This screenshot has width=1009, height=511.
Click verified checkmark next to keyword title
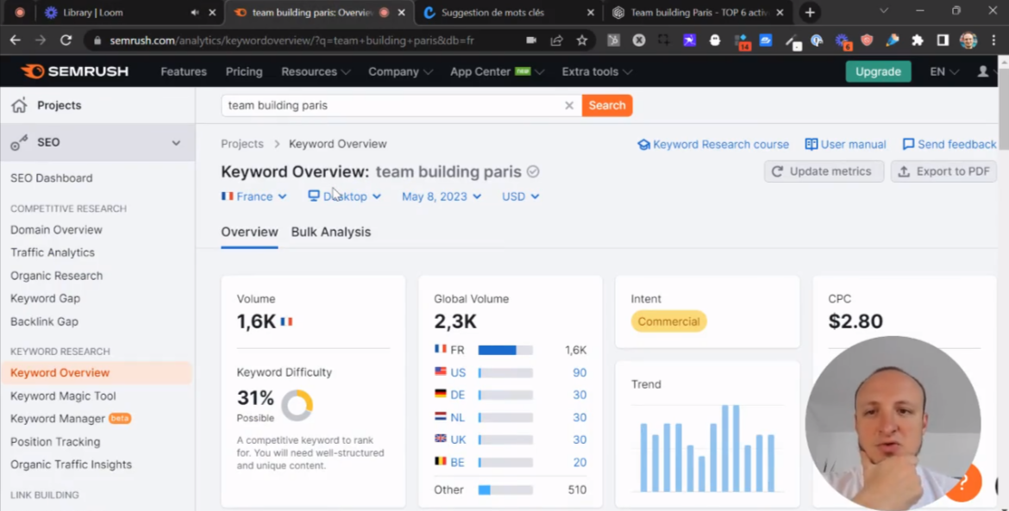click(x=533, y=171)
